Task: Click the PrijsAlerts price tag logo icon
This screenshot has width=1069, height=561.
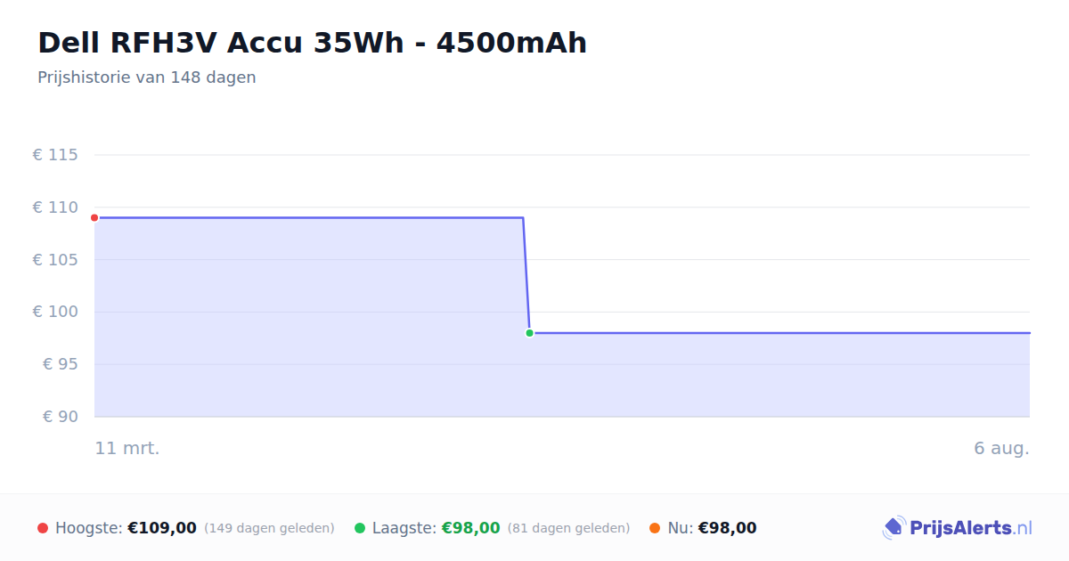Action: [894, 528]
